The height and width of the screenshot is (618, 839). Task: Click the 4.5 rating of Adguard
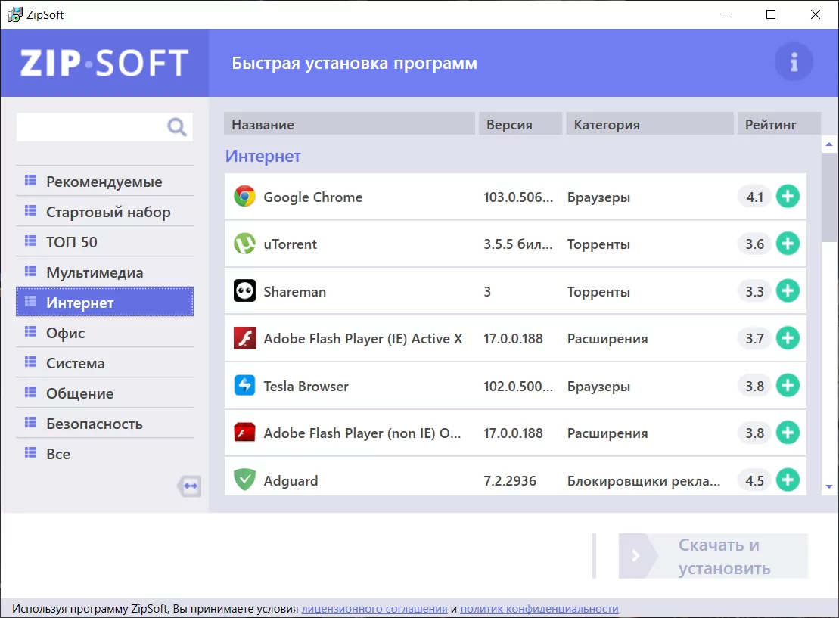point(754,480)
